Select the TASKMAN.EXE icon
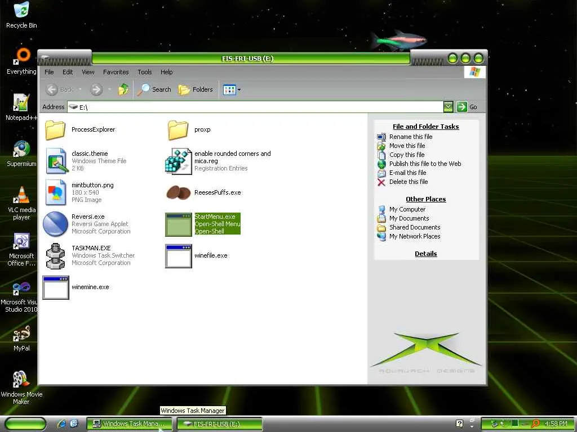577x432 pixels. point(56,256)
